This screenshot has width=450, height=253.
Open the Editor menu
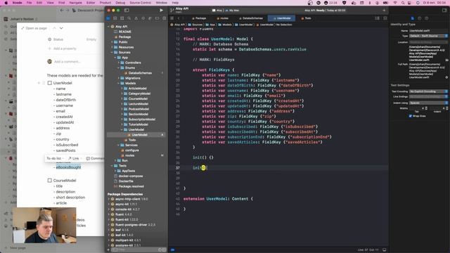click(91, 3)
